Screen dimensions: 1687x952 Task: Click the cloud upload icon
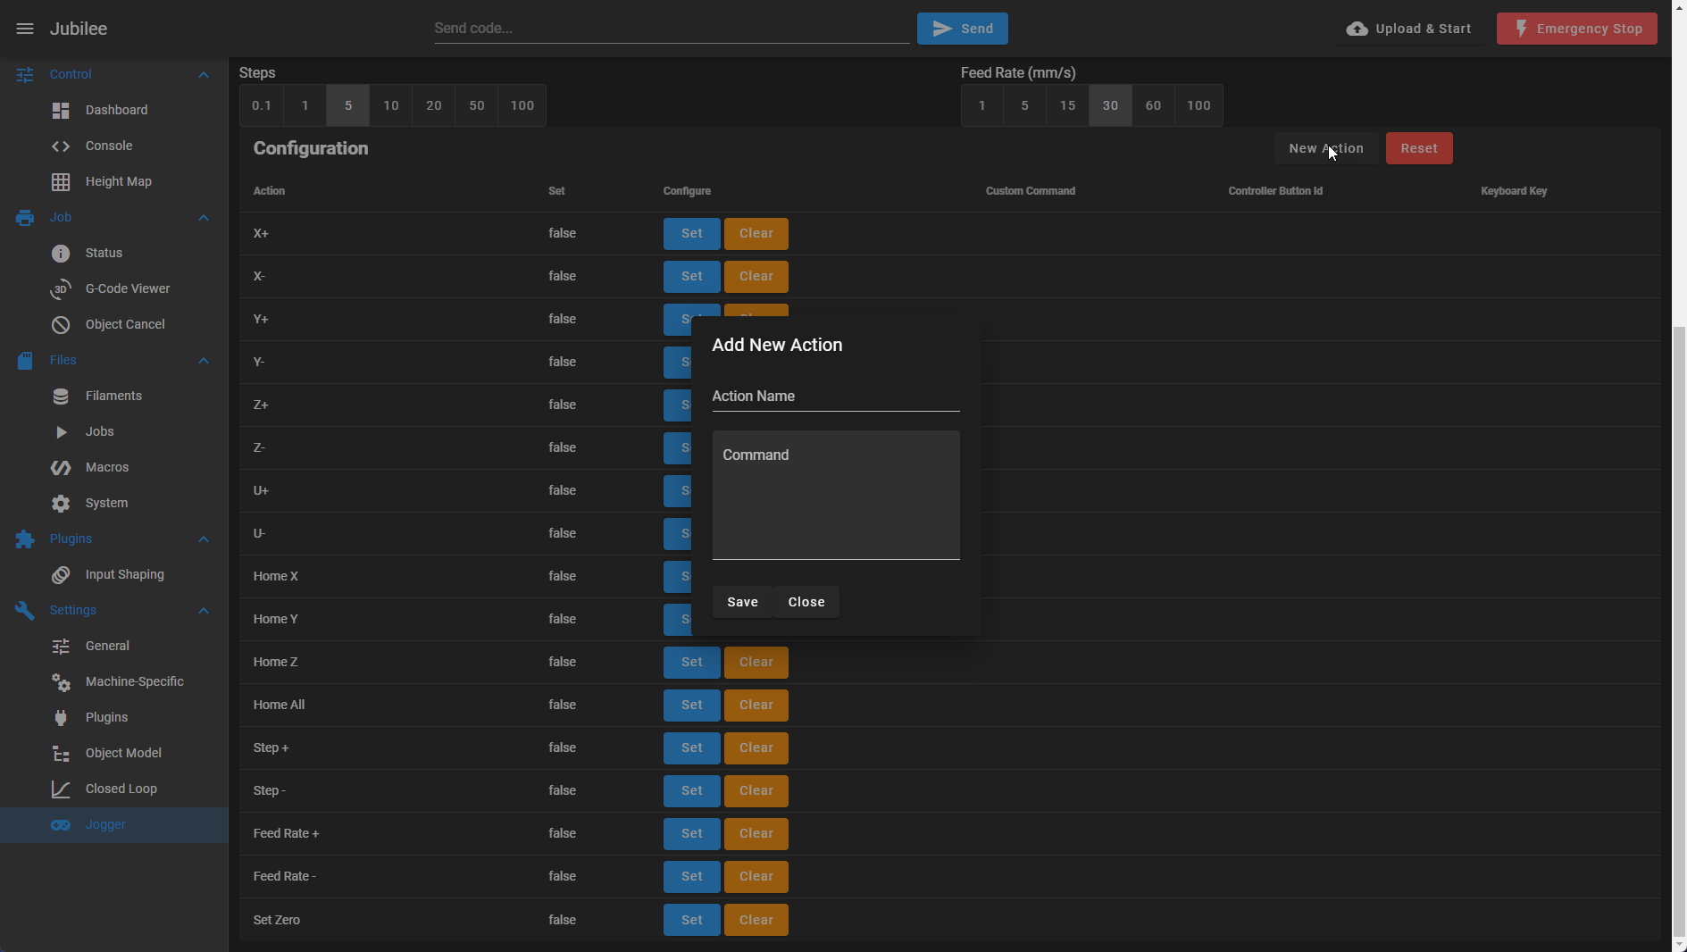click(1357, 29)
